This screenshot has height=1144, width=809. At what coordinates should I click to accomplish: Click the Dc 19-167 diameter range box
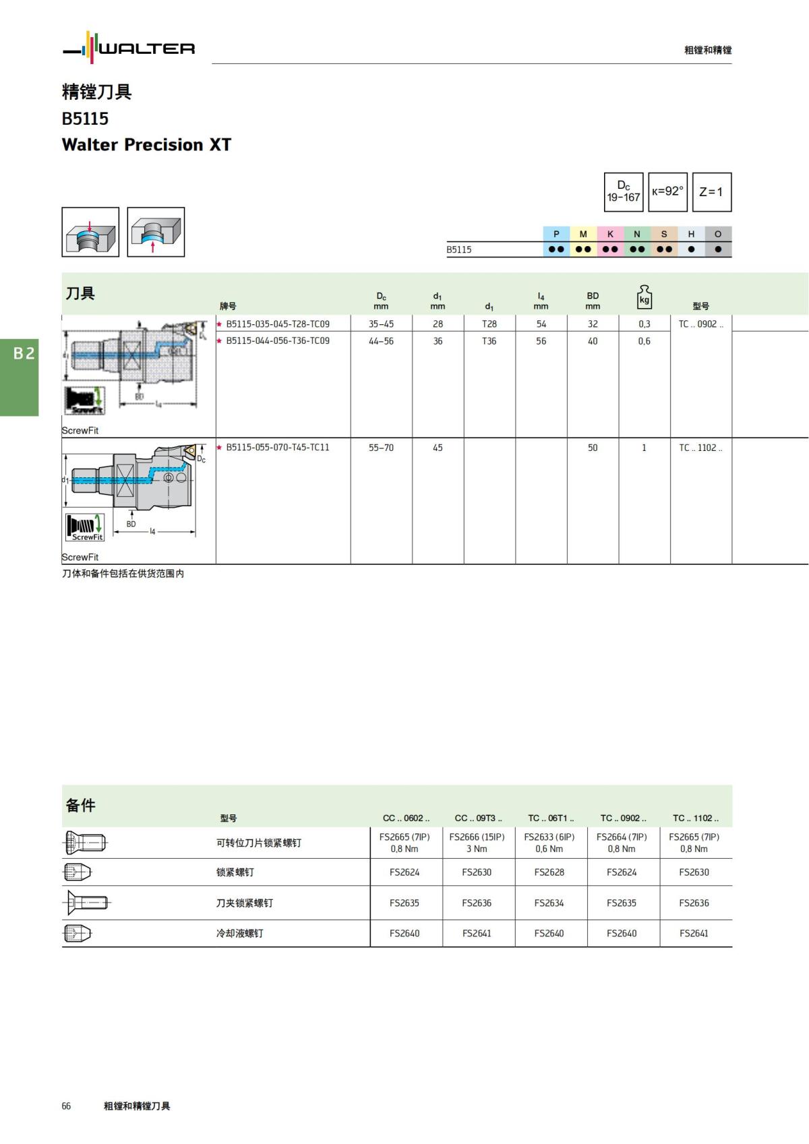[624, 191]
